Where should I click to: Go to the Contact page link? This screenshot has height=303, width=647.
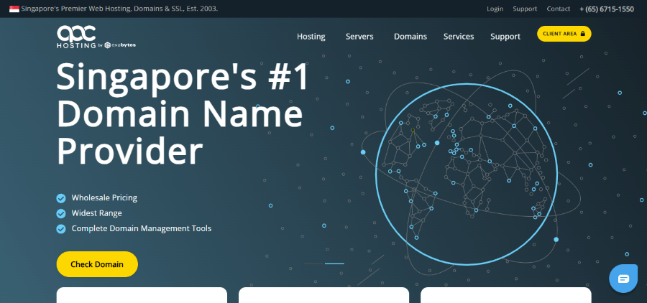(559, 9)
